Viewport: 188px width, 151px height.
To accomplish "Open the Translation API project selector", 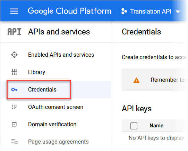I will (151, 11).
